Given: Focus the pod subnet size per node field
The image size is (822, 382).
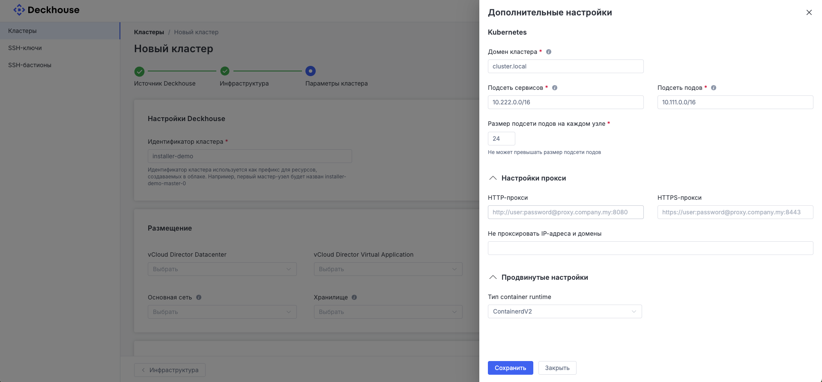Looking at the screenshot, I should (x=501, y=139).
